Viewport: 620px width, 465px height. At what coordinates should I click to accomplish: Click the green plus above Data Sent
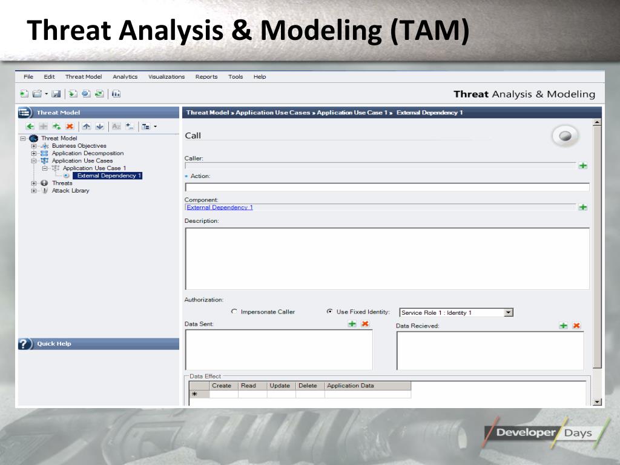(352, 324)
